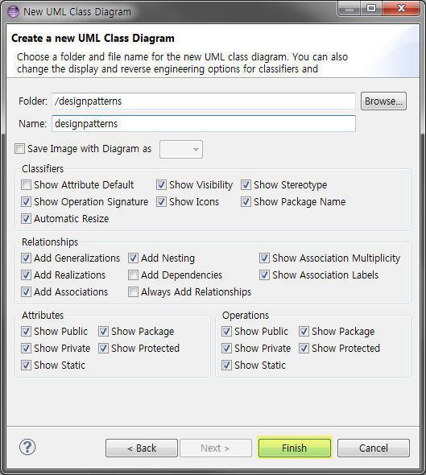Uncheck Show Association Multiplicity

pyautogui.click(x=264, y=258)
